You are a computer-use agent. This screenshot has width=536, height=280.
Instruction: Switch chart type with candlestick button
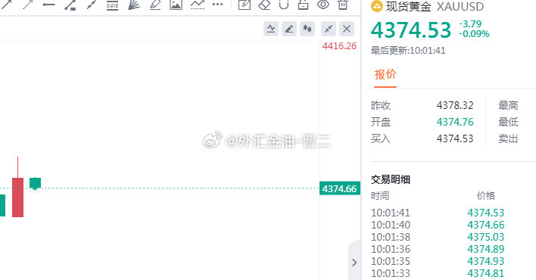307,29
